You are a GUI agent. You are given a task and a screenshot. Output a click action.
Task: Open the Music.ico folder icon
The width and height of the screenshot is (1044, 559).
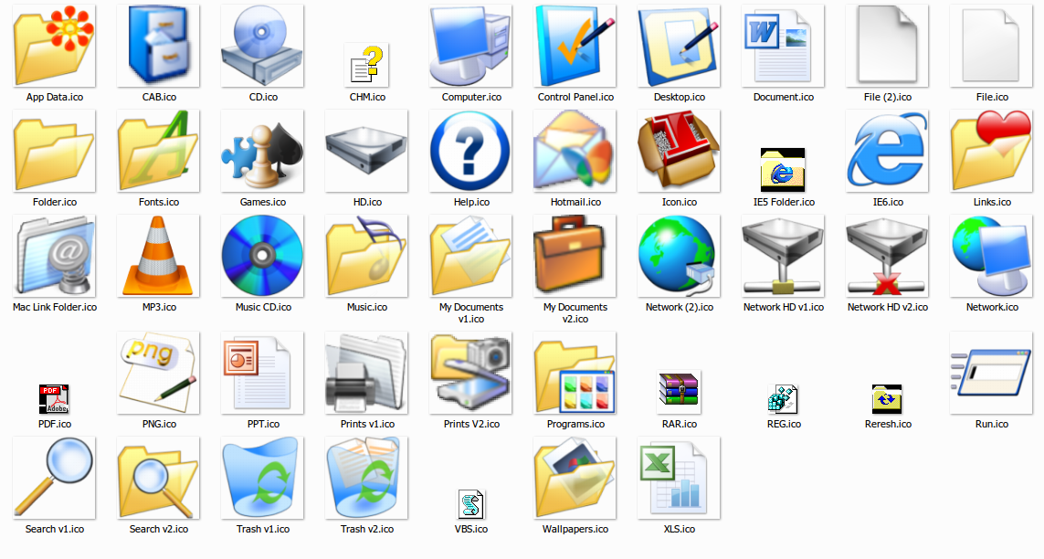coord(367,256)
